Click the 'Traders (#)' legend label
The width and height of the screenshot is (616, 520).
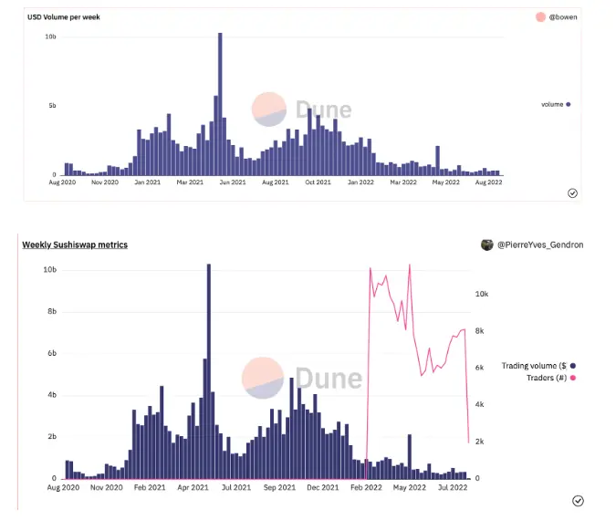[x=547, y=378]
